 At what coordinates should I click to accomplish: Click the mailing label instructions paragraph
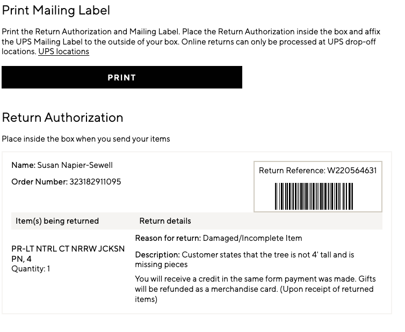(188, 37)
